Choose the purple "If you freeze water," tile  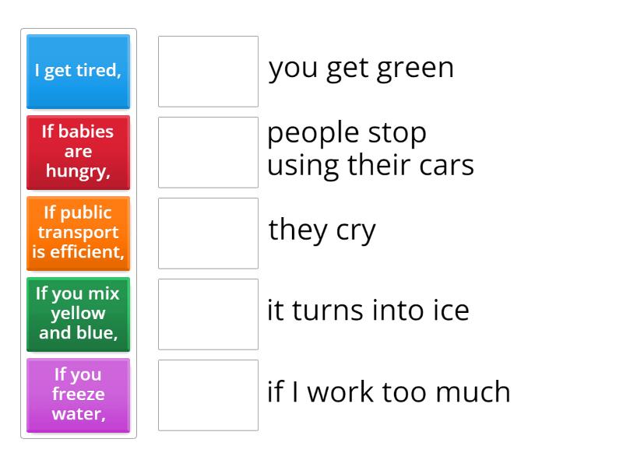coord(78,395)
